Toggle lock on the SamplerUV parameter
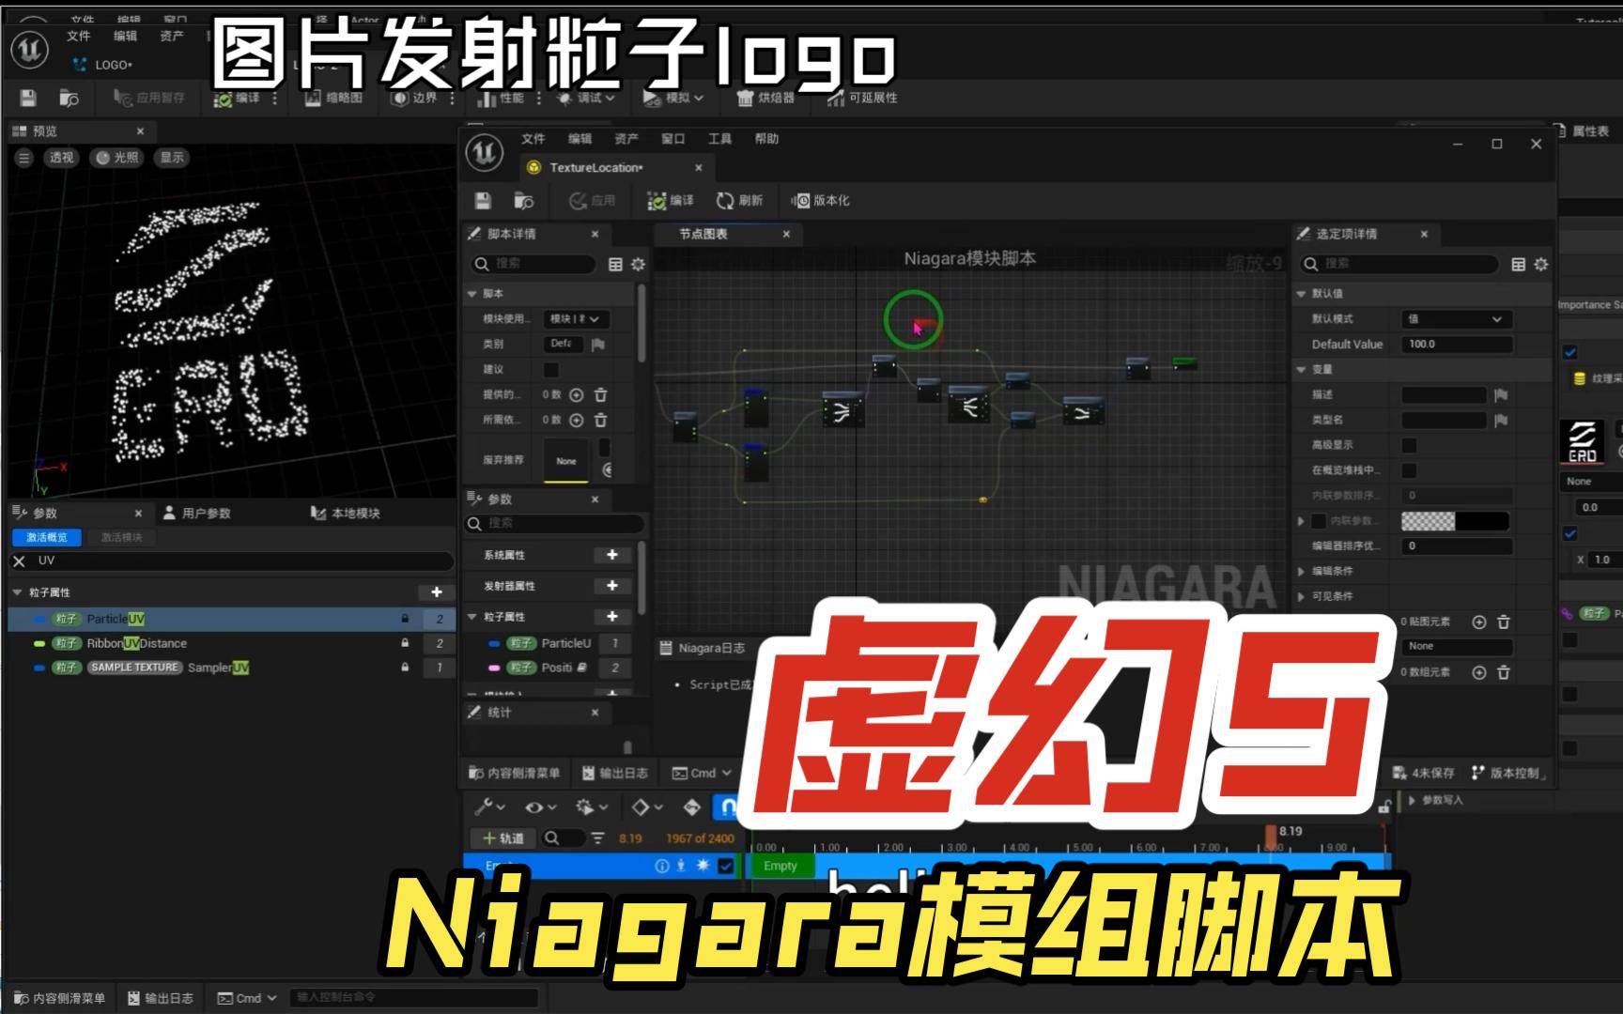Screen dimensions: 1623x1014 pyautogui.click(x=405, y=668)
